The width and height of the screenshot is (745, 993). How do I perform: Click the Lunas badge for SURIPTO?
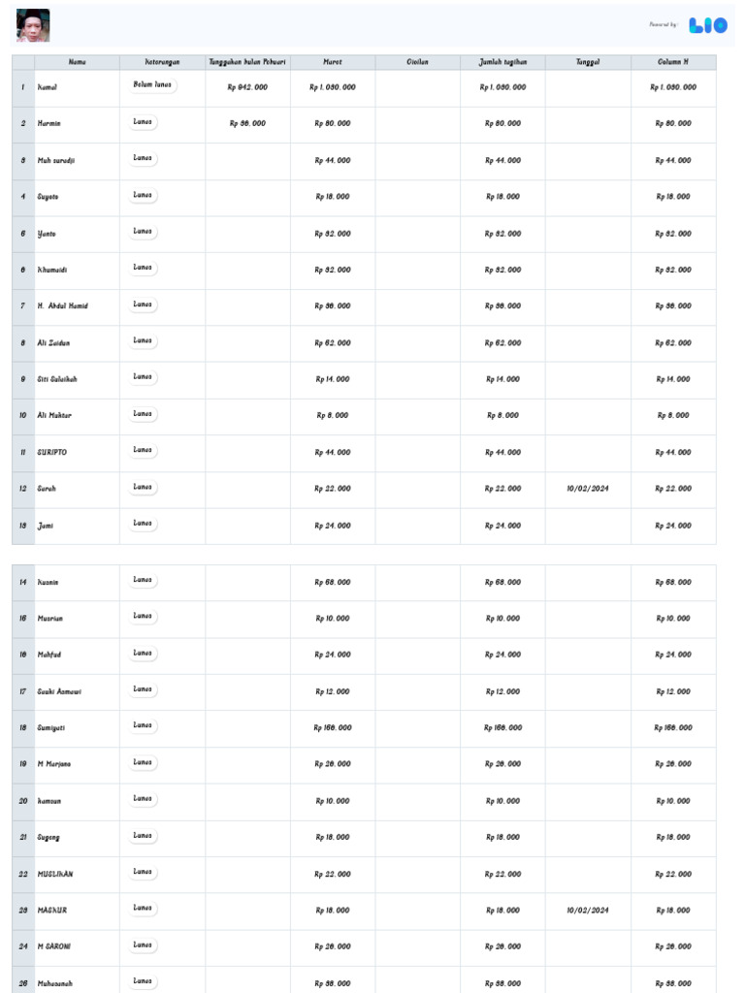[144, 450]
